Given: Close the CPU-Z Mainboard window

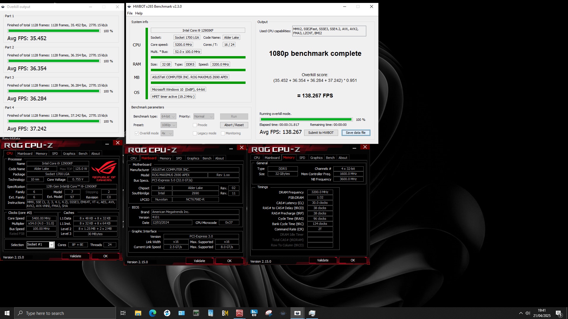Looking at the screenshot, I should click(x=242, y=148).
